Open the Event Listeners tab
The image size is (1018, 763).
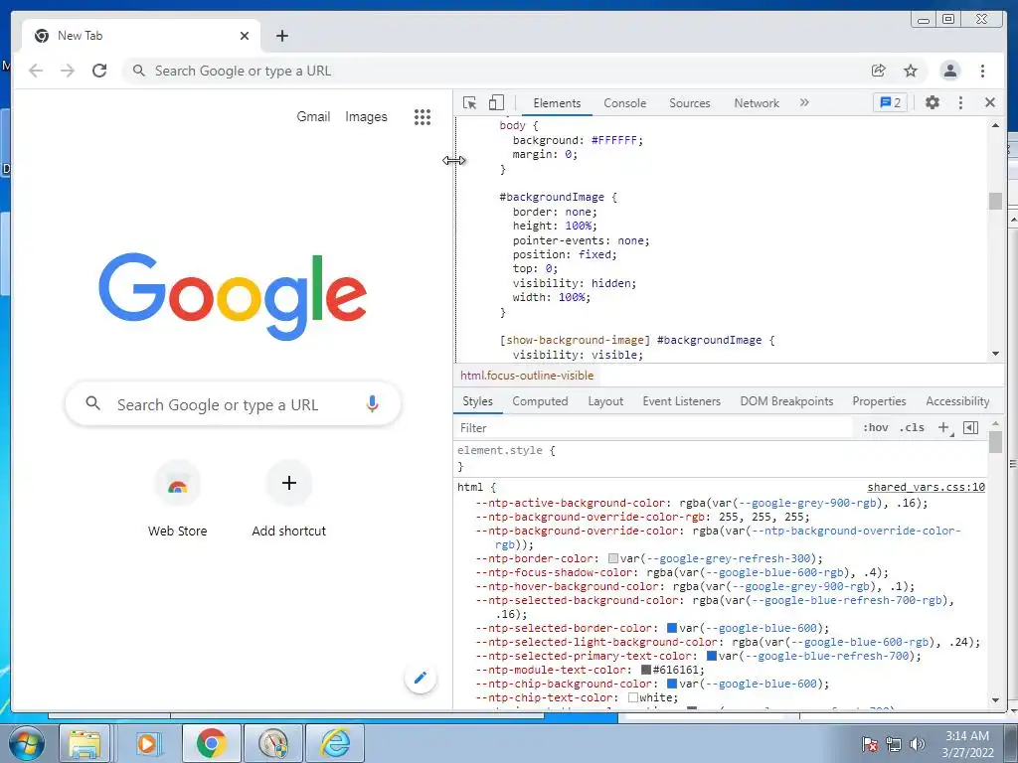click(682, 401)
